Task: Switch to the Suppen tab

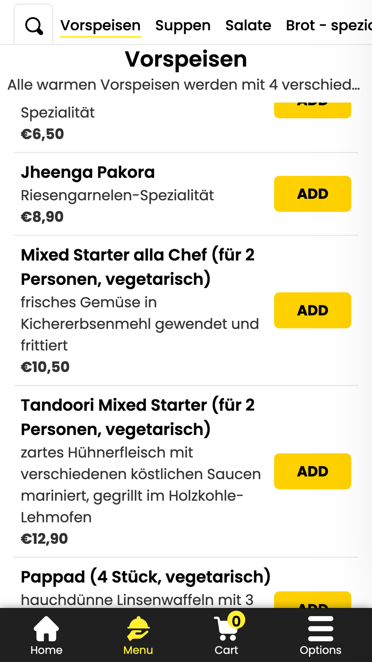Action: (x=183, y=25)
